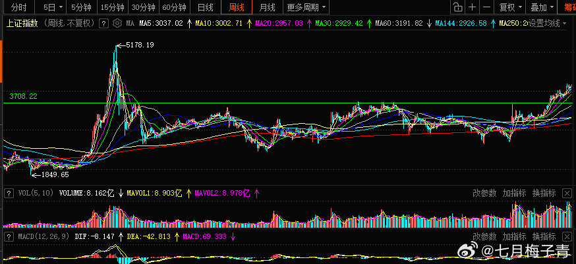Click the DEA:-42.813 value

click(x=148, y=236)
